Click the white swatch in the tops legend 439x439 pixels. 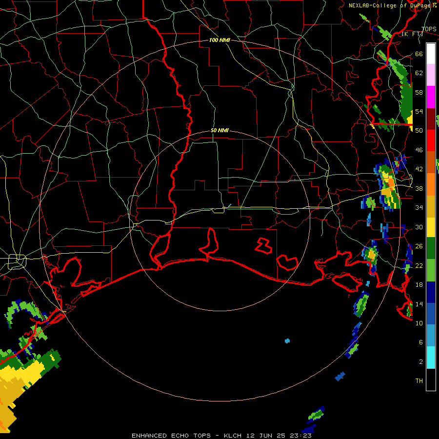pos(431,54)
